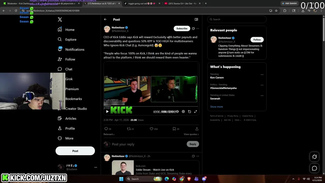
Task: Mute the video with speaker icon
Action: tap(177, 112)
